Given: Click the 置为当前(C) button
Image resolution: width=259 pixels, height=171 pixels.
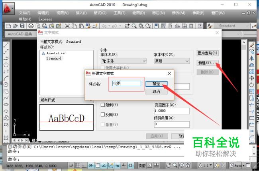Looking at the screenshot, I should tap(208, 53).
